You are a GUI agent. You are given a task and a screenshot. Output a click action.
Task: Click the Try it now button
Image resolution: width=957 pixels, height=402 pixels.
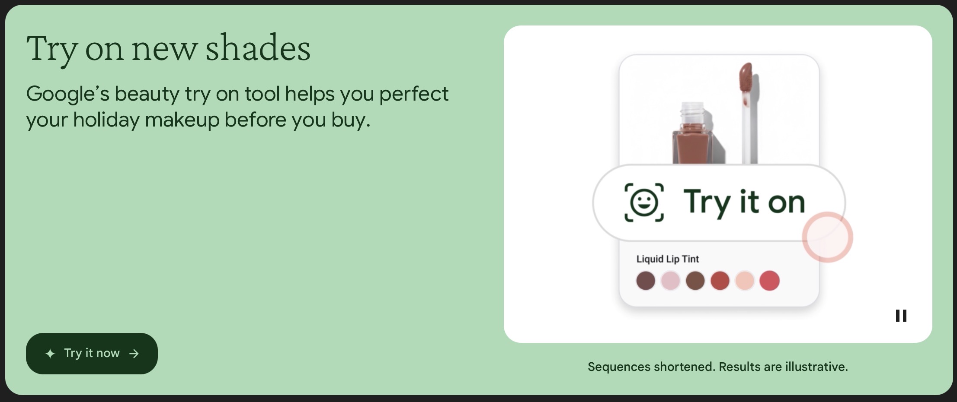coord(92,353)
